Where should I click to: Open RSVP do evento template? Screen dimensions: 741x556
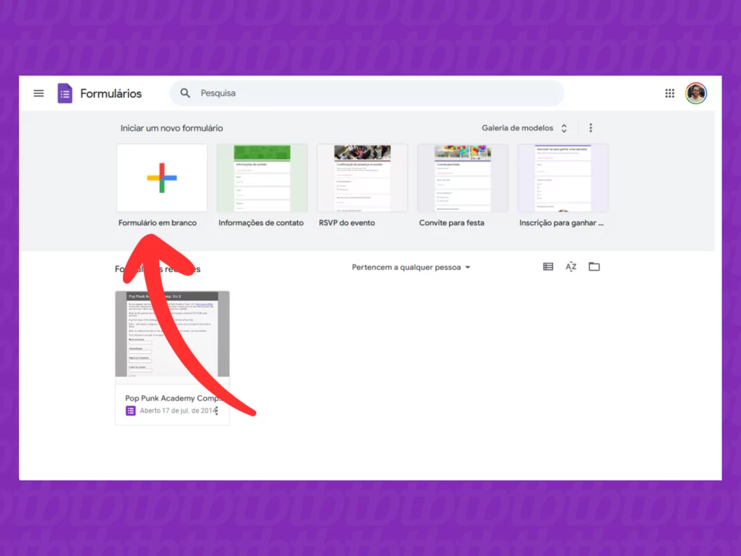pos(363,178)
